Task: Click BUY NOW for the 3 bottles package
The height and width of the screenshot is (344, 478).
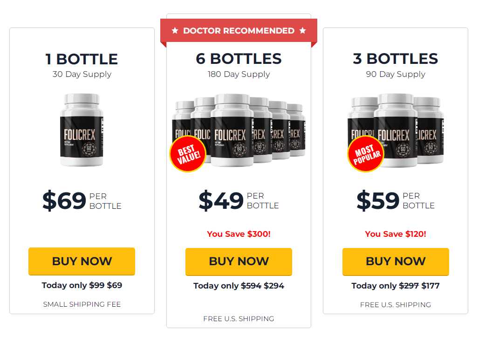Action: coord(396,261)
